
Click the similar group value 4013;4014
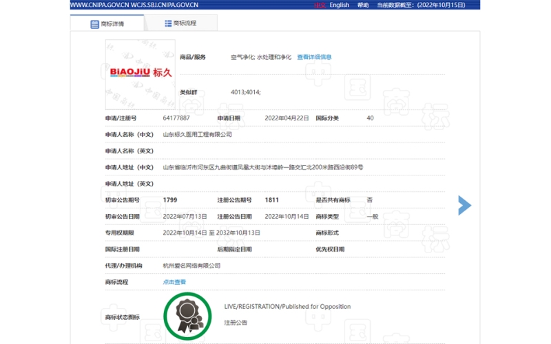[x=246, y=92]
